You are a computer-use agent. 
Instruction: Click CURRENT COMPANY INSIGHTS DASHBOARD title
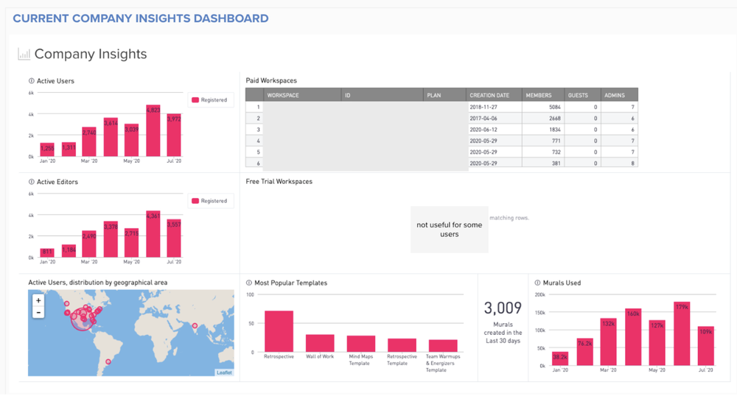[141, 18]
